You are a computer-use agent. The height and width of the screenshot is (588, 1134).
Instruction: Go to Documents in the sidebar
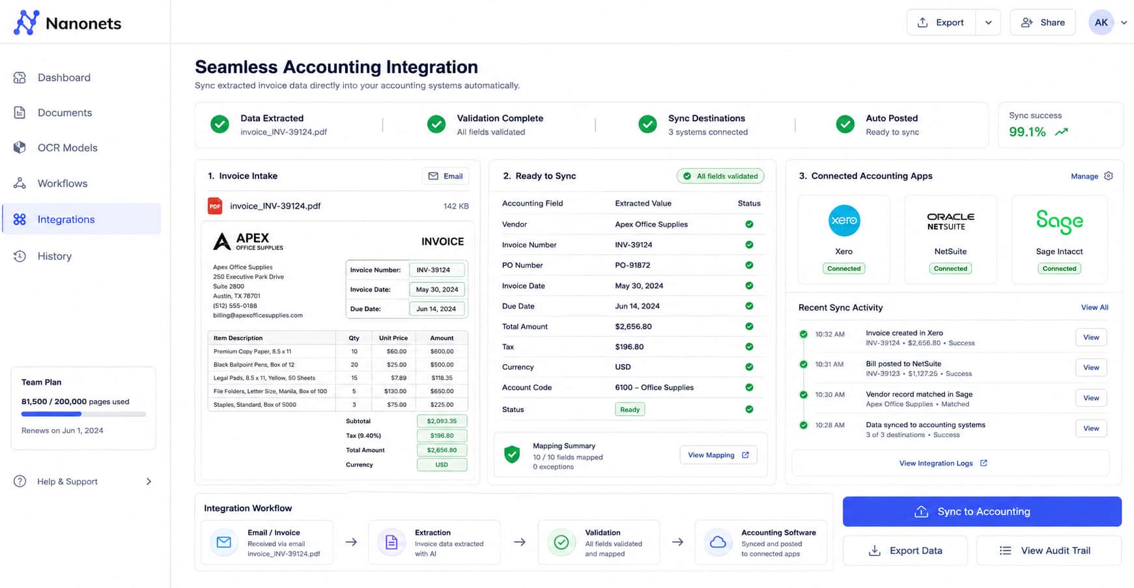(82, 113)
